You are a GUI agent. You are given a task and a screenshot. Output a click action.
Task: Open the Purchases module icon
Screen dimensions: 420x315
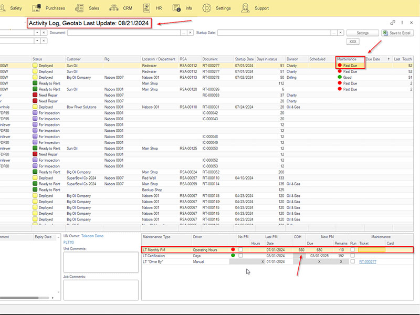point(37,8)
